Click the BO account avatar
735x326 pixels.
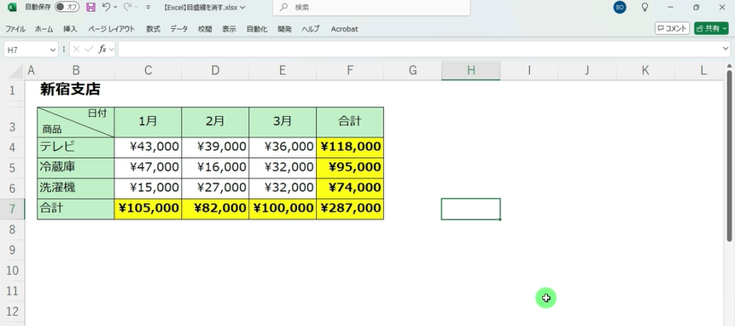pos(619,7)
